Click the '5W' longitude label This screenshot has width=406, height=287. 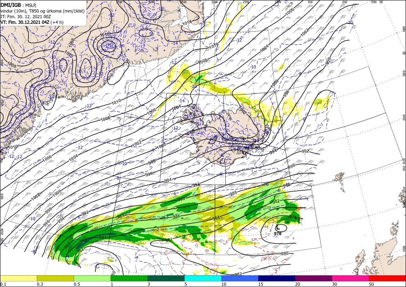pos(310,2)
